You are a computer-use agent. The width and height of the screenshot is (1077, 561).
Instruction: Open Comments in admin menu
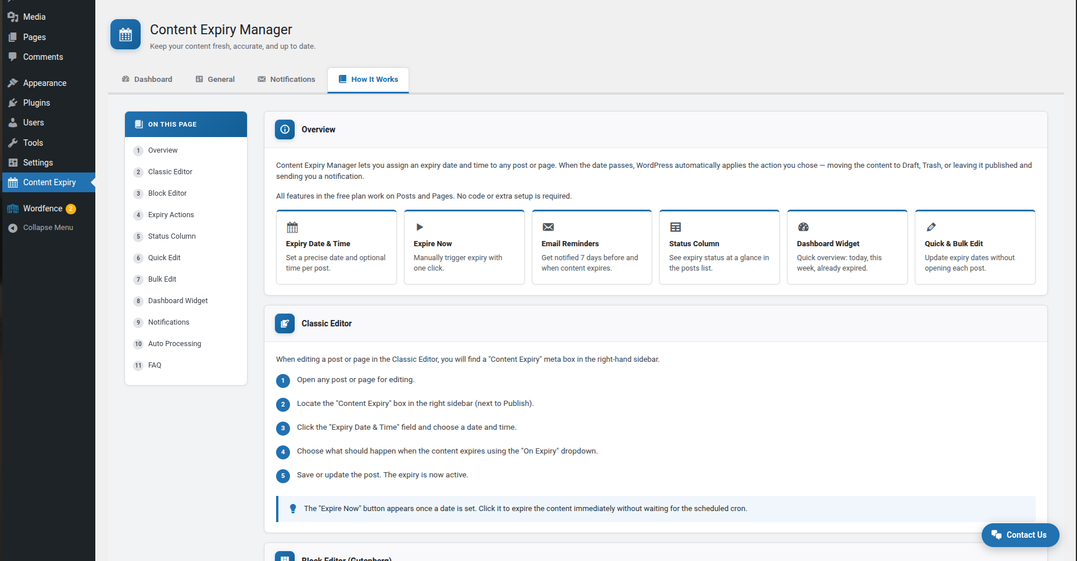(x=49, y=57)
